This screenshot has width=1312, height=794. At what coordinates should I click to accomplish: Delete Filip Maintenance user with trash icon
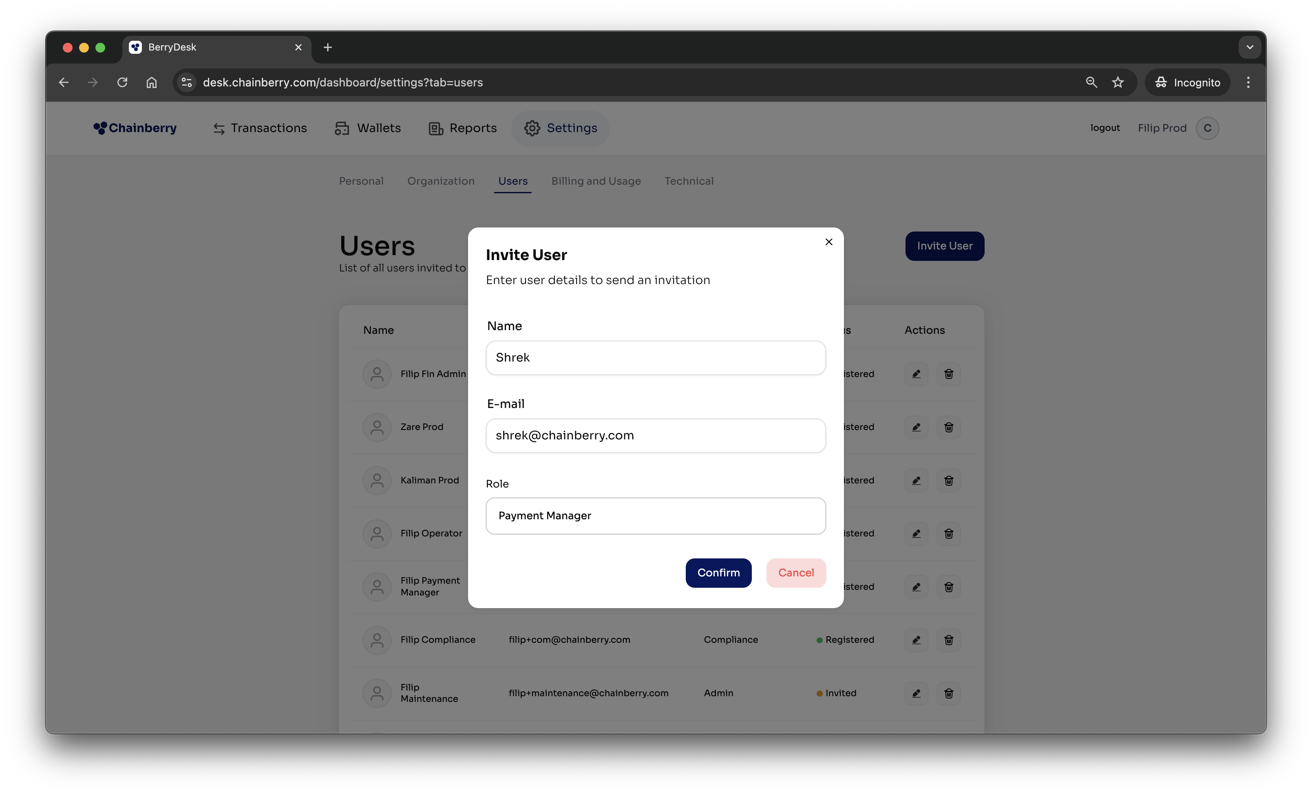point(948,693)
